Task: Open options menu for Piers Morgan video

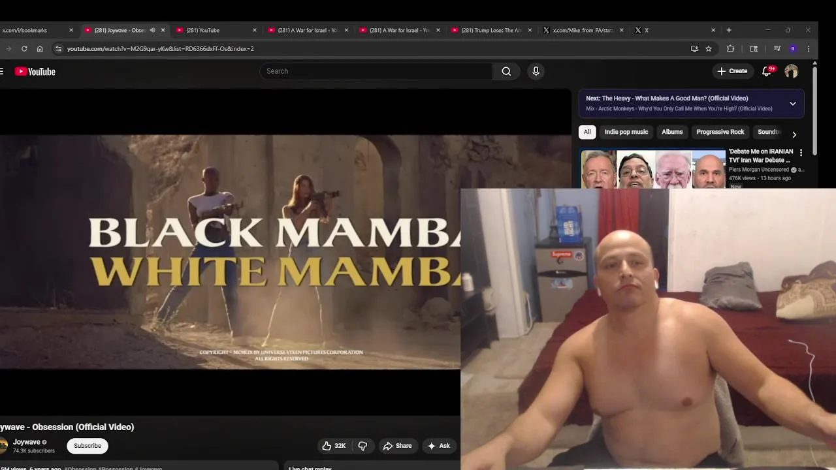Action: point(801,153)
